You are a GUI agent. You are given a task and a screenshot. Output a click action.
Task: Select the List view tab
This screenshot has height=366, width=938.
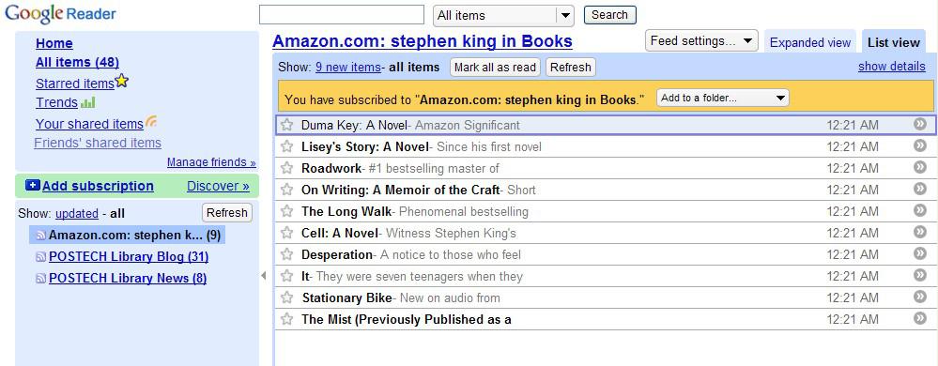click(893, 42)
